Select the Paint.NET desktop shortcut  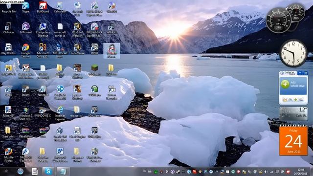point(8,111)
